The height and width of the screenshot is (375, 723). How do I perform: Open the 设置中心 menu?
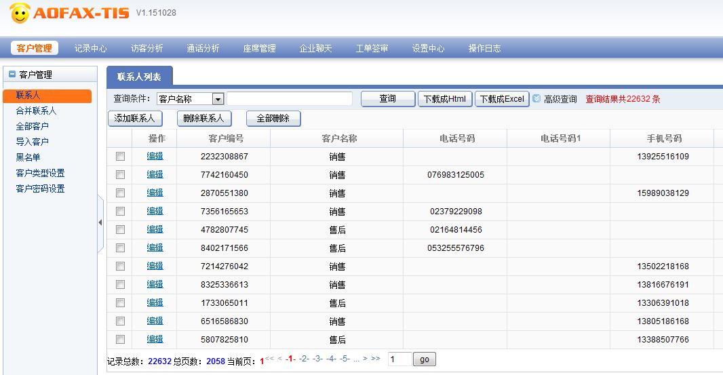point(428,48)
